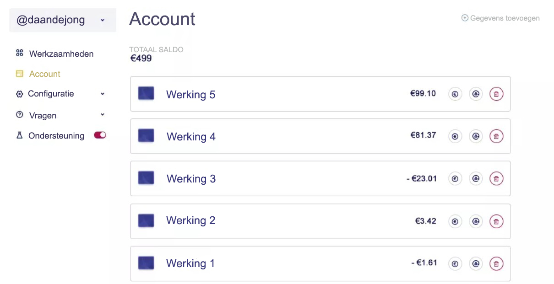Click the euro icon for Werking 1

pos(455,263)
